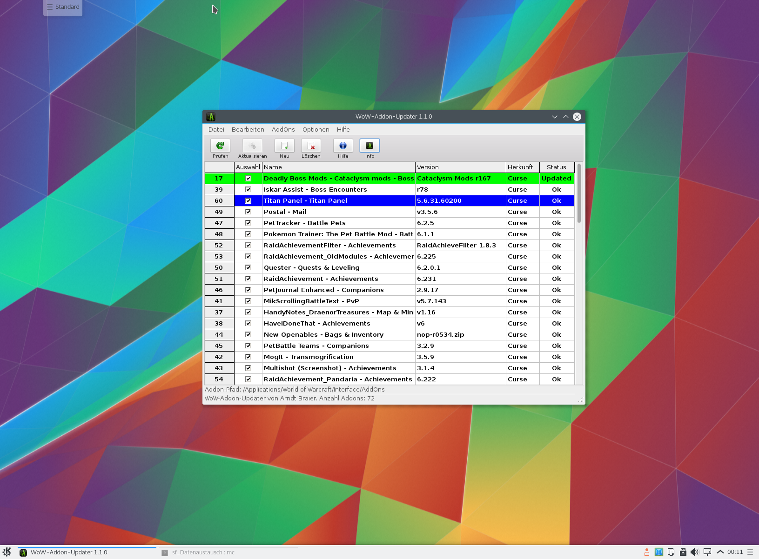Toggle checkbox for RaidAchievementFilter row
The width and height of the screenshot is (759, 559).
click(248, 245)
